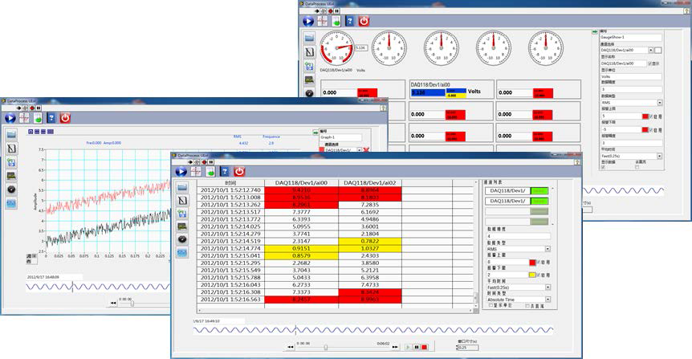The image size is (692, 359).
Task: Click the GaugeShow-1 name field in the gauge window
Action: [631, 38]
